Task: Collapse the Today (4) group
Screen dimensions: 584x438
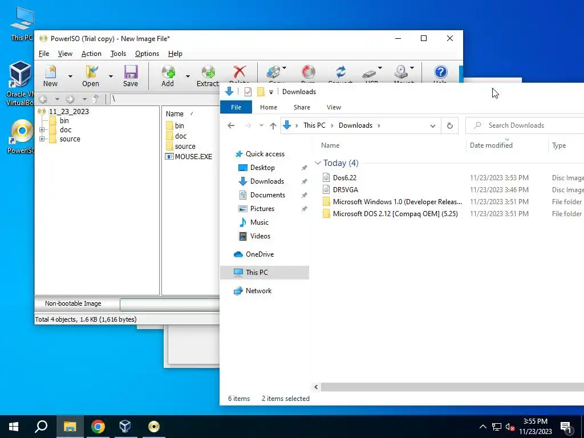Action: click(318, 163)
